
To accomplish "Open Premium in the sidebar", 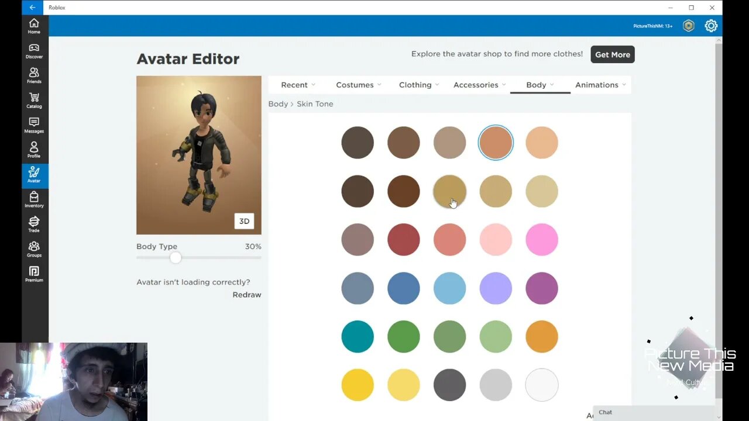I will 34,274.
